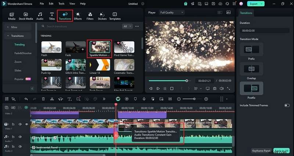Open the All filter dropdown
This screenshot has height=156, width=294.
coord(127,26)
